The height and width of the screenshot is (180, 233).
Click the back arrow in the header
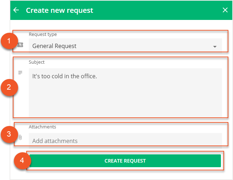coord(16,10)
